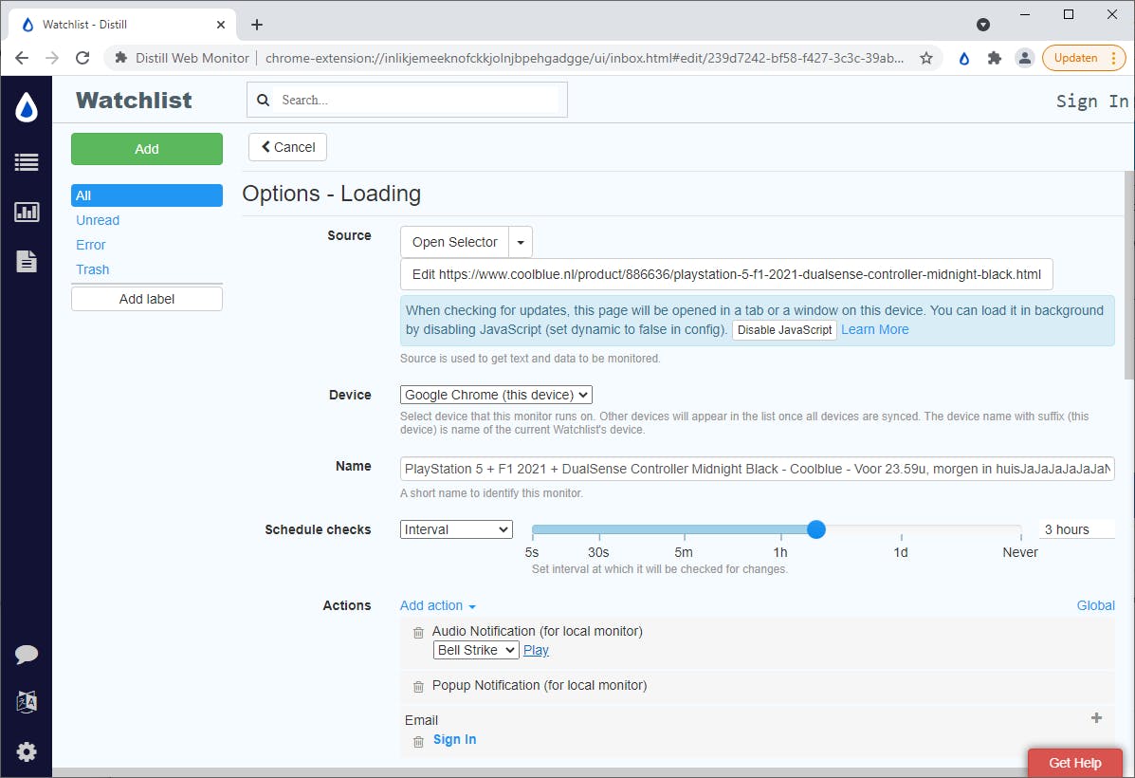This screenshot has width=1135, height=778.
Task: Select the Error filter
Action: (90, 245)
